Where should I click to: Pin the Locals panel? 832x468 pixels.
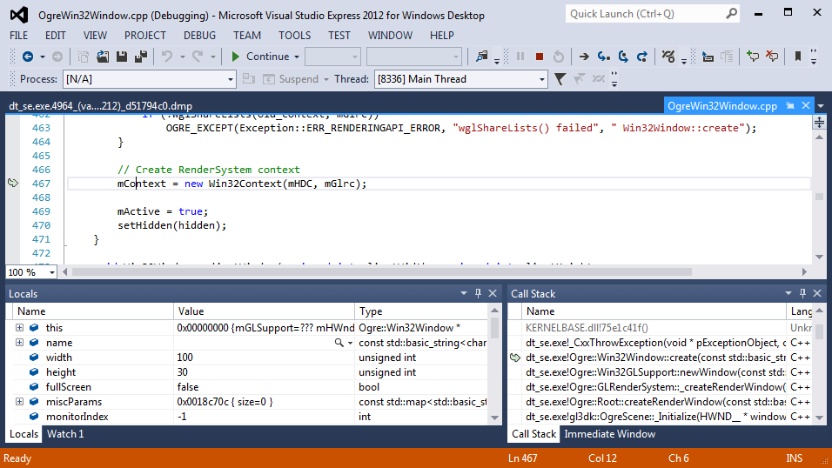[x=478, y=293]
